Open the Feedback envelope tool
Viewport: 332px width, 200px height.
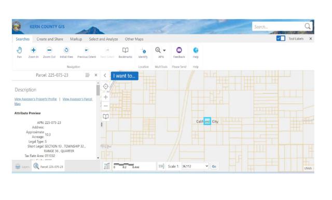pos(179,50)
